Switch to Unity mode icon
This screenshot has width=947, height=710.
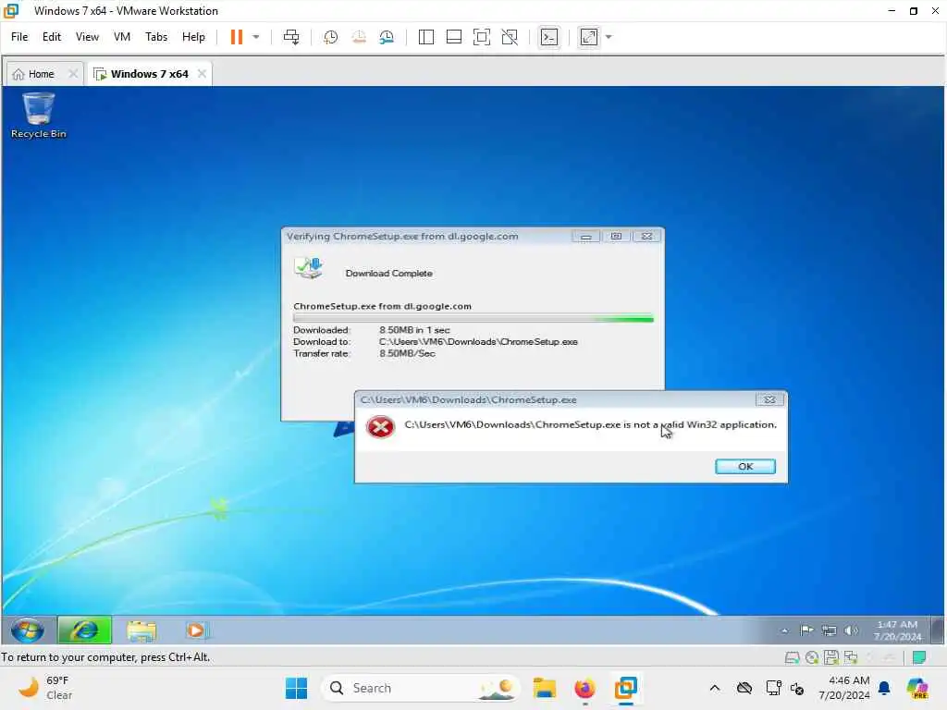[x=510, y=37]
